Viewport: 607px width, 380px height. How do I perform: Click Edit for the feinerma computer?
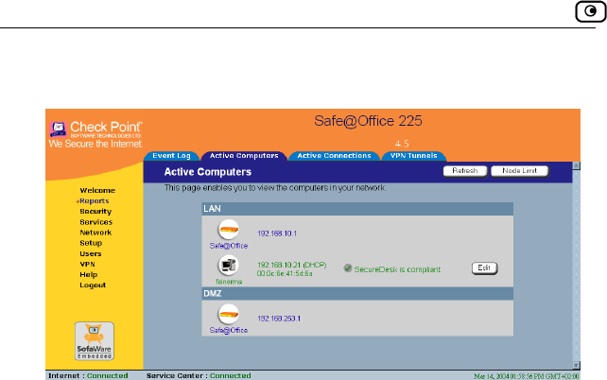pos(484,268)
